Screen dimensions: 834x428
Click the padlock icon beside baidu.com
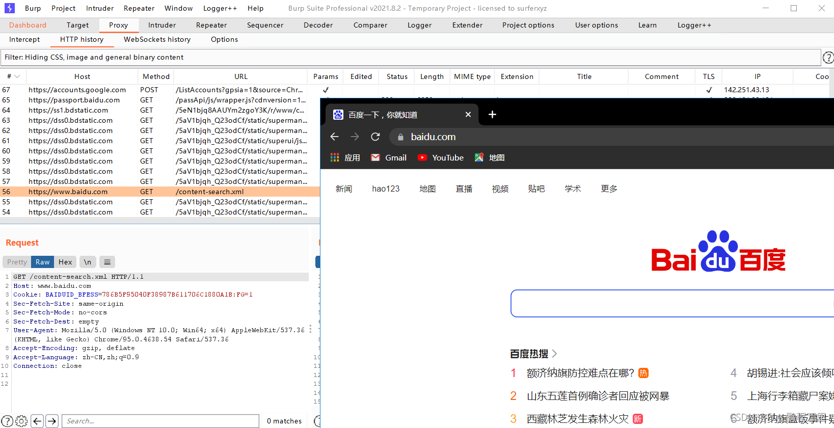400,137
